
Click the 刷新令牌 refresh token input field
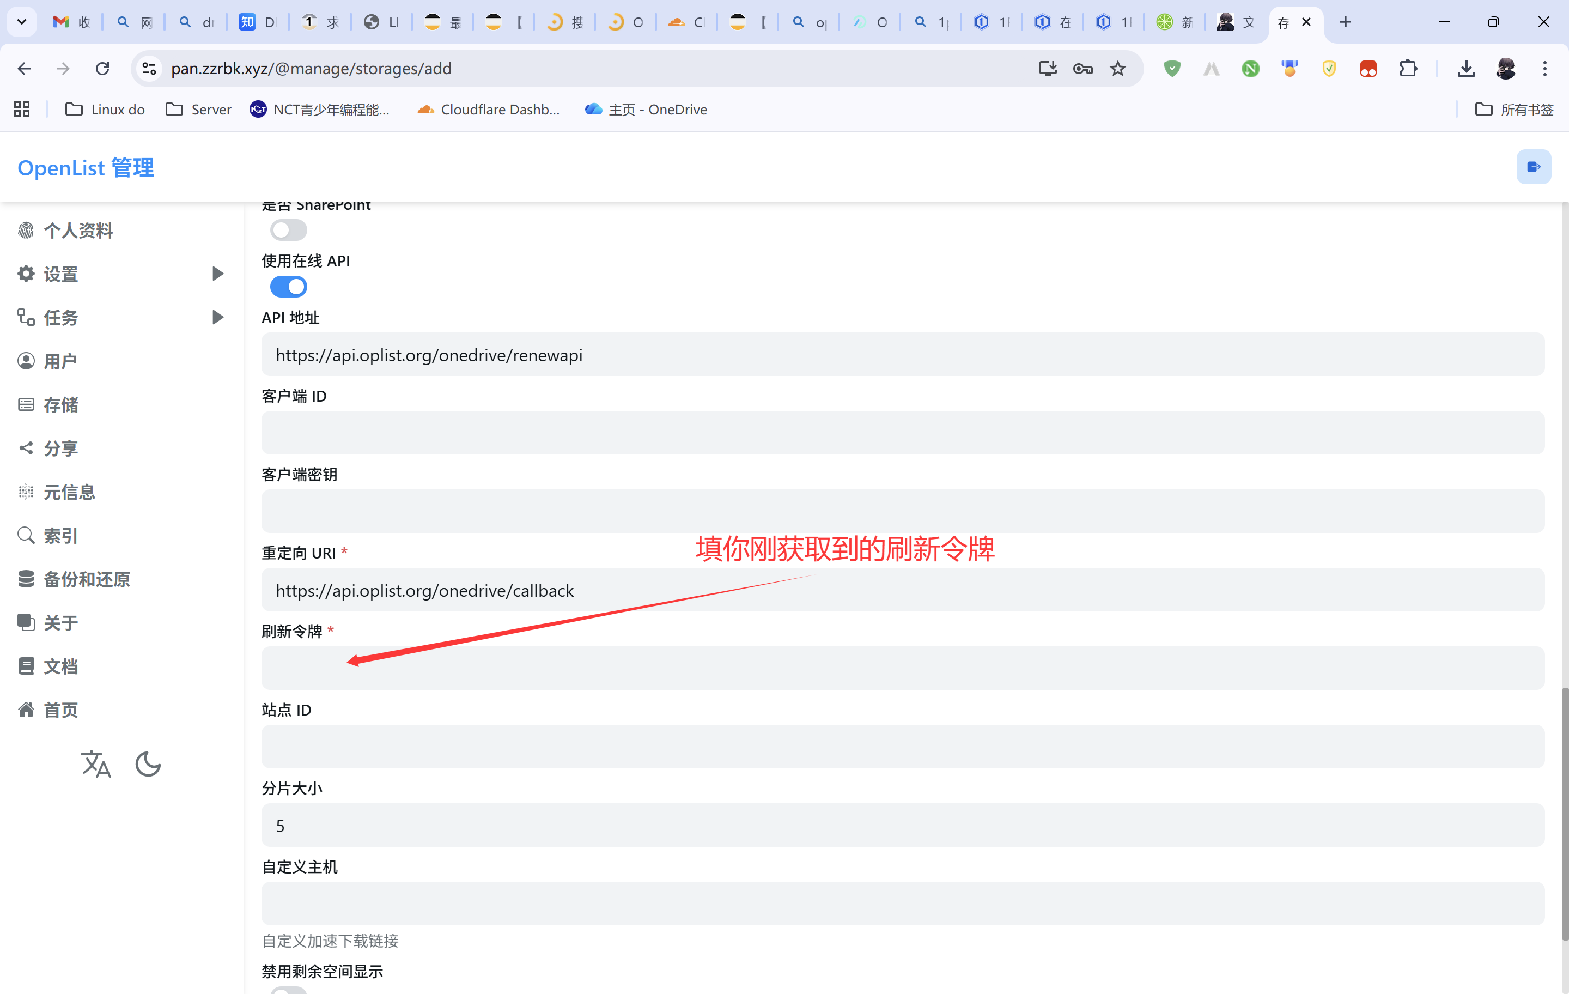pos(902,668)
